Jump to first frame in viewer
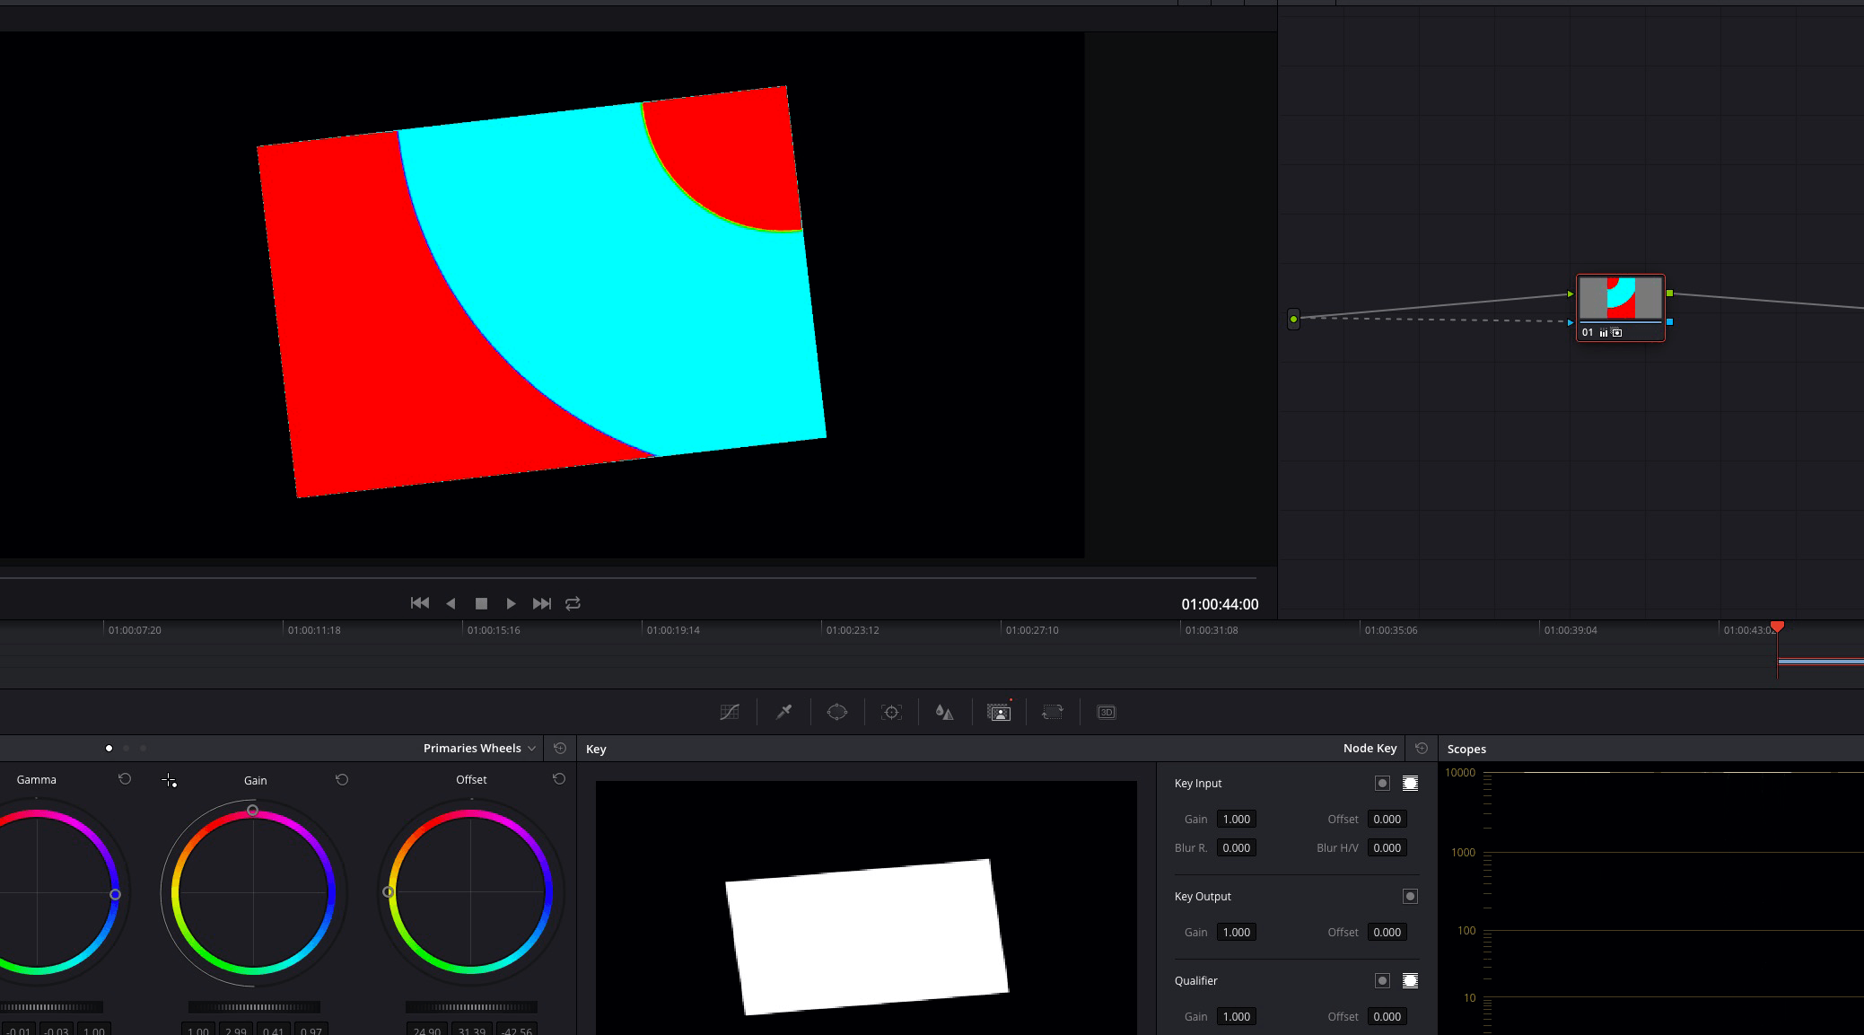Screen dimensions: 1864x1035 [x=419, y=603]
